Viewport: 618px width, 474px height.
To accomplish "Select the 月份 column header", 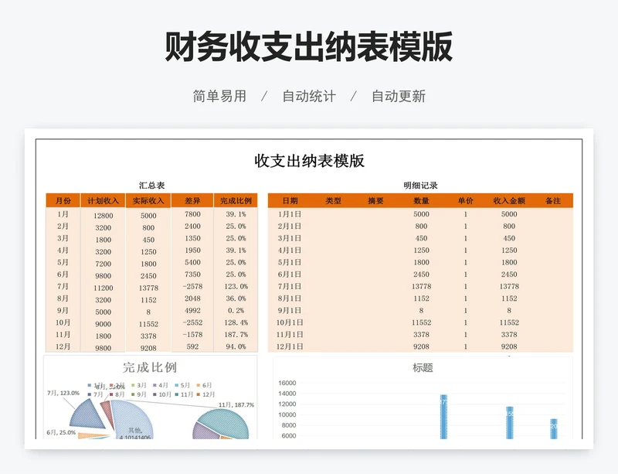I will pos(63,200).
